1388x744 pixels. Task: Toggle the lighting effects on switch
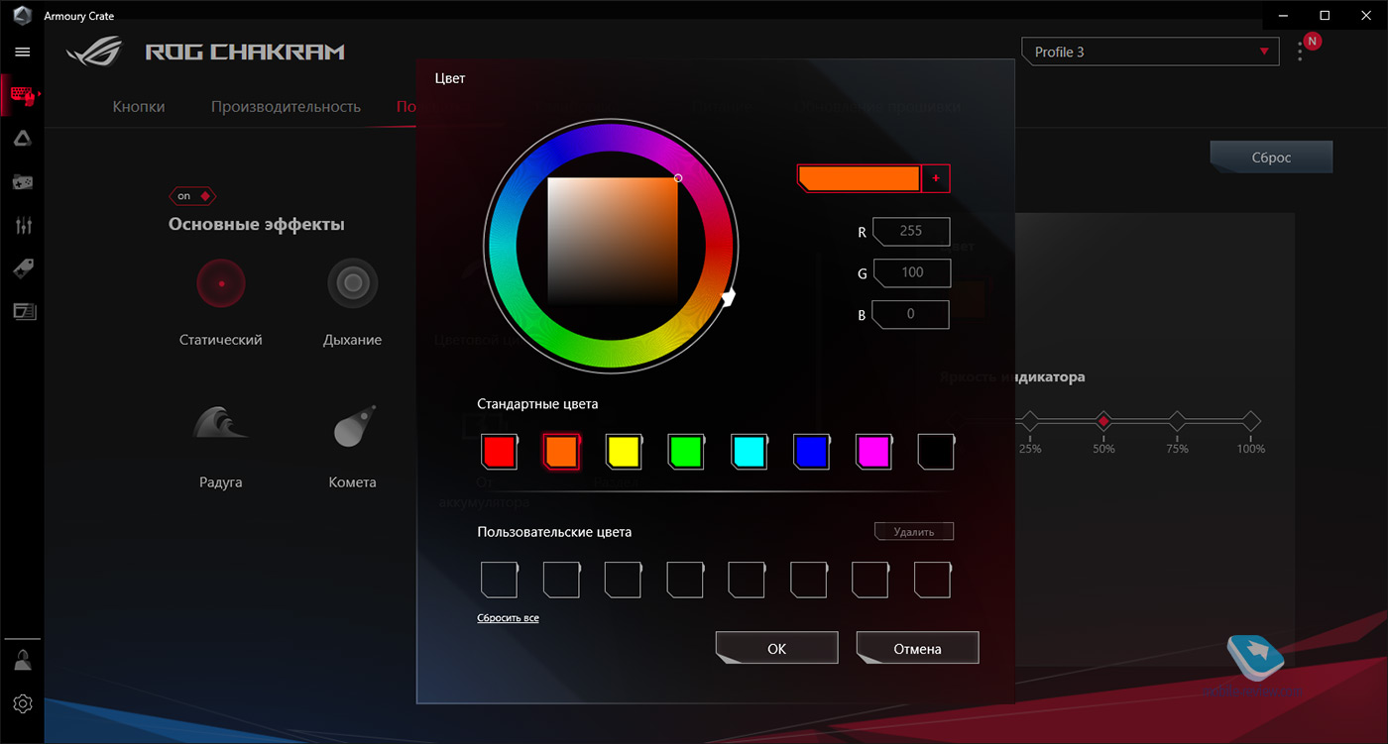click(x=193, y=196)
